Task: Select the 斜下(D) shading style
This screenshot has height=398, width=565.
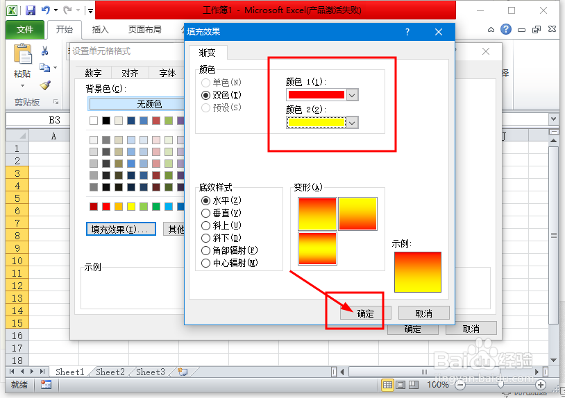Action: [x=205, y=238]
